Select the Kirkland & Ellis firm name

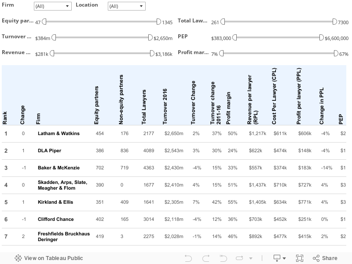(x=55, y=202)
